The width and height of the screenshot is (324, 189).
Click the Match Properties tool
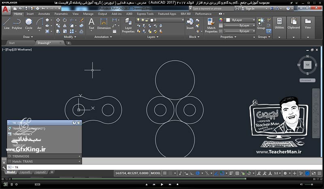click(x=211, y=25)
